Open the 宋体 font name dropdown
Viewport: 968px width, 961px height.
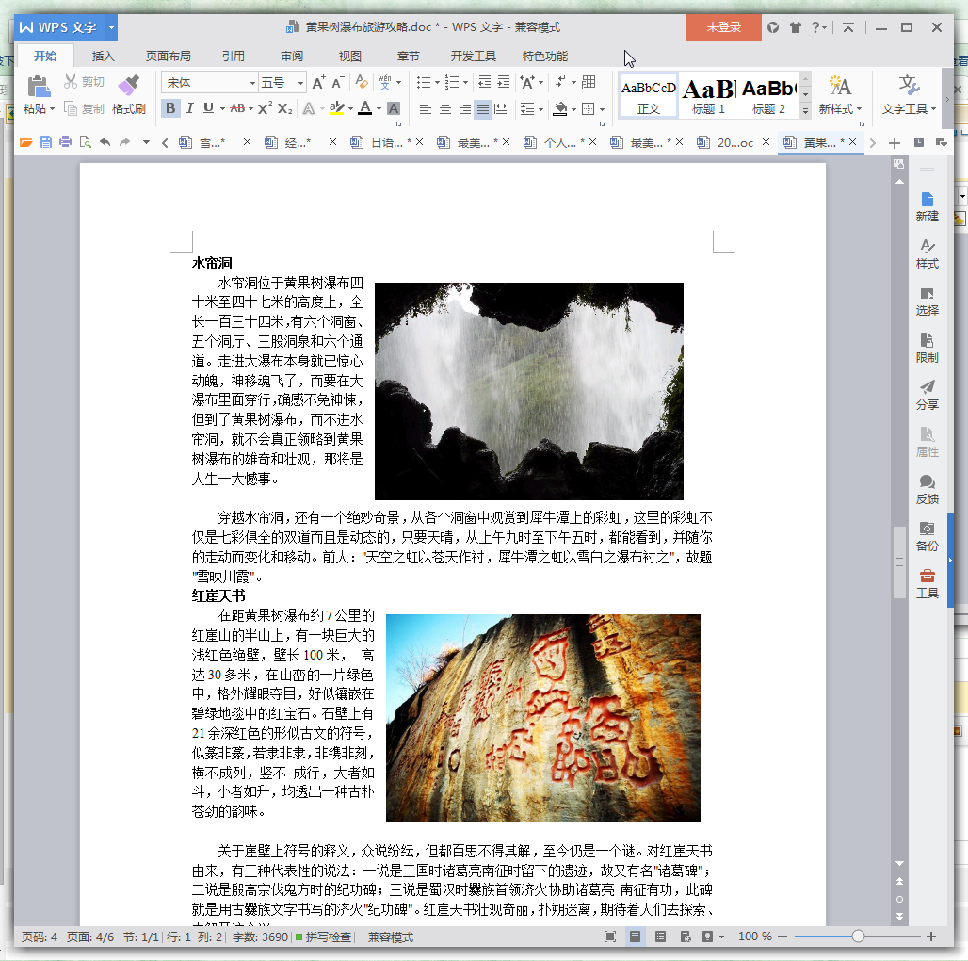click(252, 83)
